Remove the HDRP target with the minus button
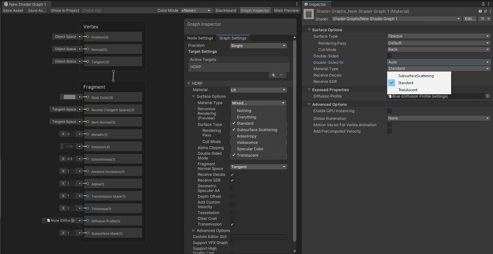The width and height of the screenshot is (493, 254). pos(280,75)
